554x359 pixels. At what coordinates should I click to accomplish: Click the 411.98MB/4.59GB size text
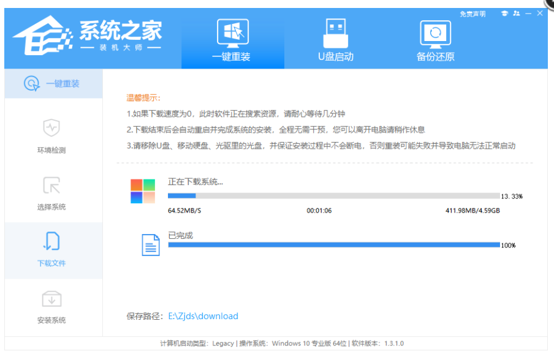point(472,211)
